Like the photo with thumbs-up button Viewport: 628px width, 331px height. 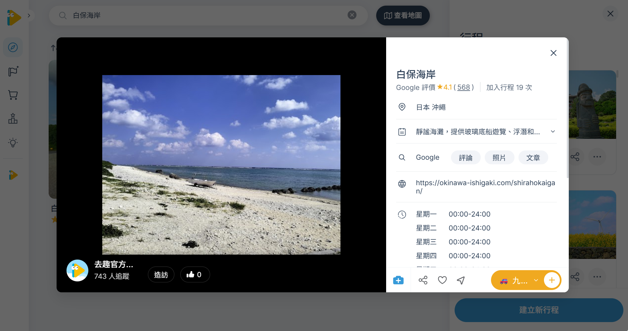(195, 274)
